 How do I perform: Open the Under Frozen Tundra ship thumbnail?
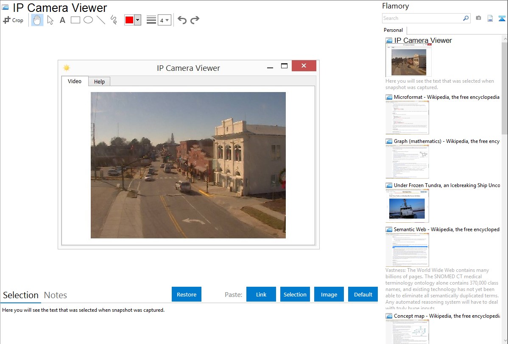click(x=407, y=206)
